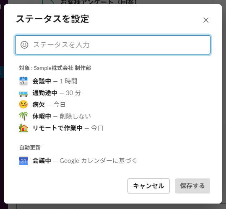Image resolution: width=226 pixels, height=209 pixels.
Task: Click the Google Calendar 31 icon
Action: (x=23, y=160)
